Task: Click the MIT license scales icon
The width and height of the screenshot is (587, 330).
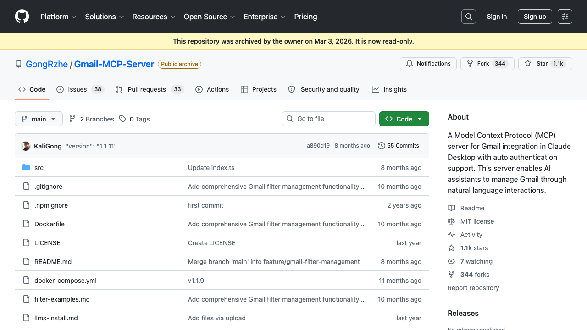Action: click(x=451, y=221)
